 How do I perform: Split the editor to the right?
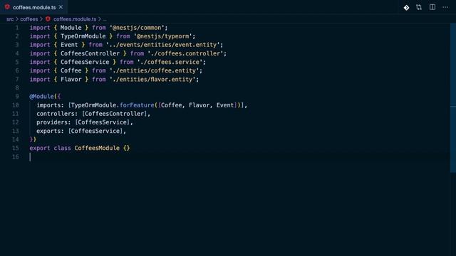click(432, 7)
